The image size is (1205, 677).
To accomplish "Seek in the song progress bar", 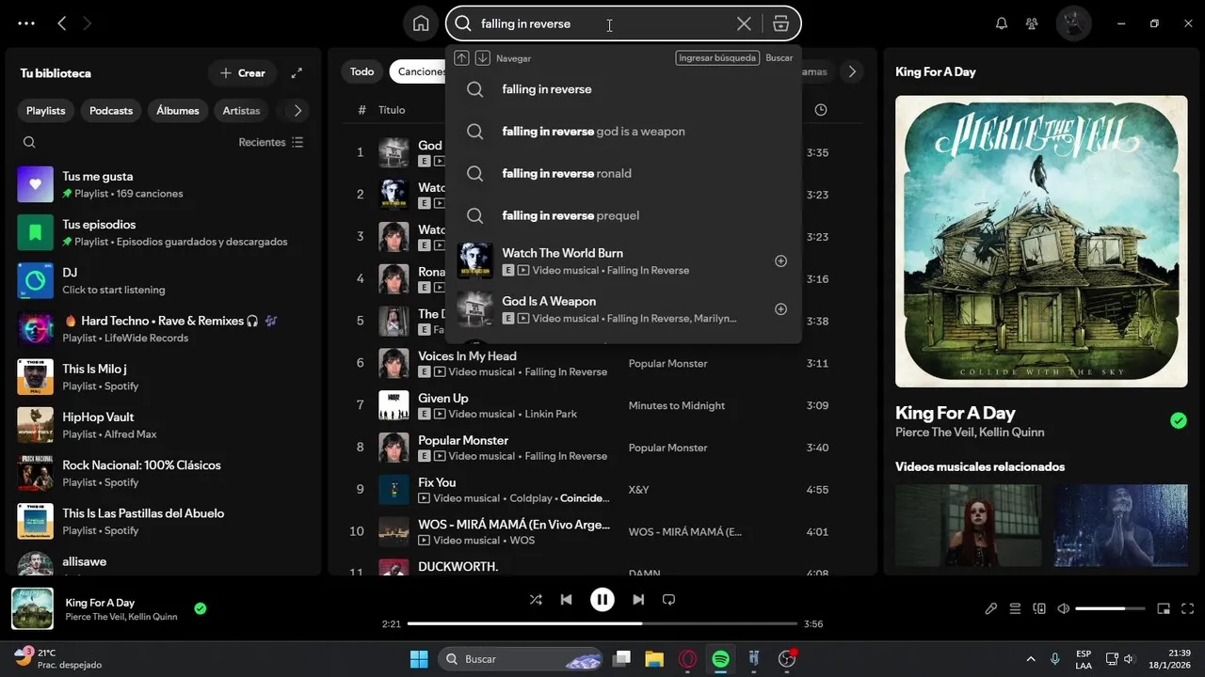I will (x=602, y=623).
